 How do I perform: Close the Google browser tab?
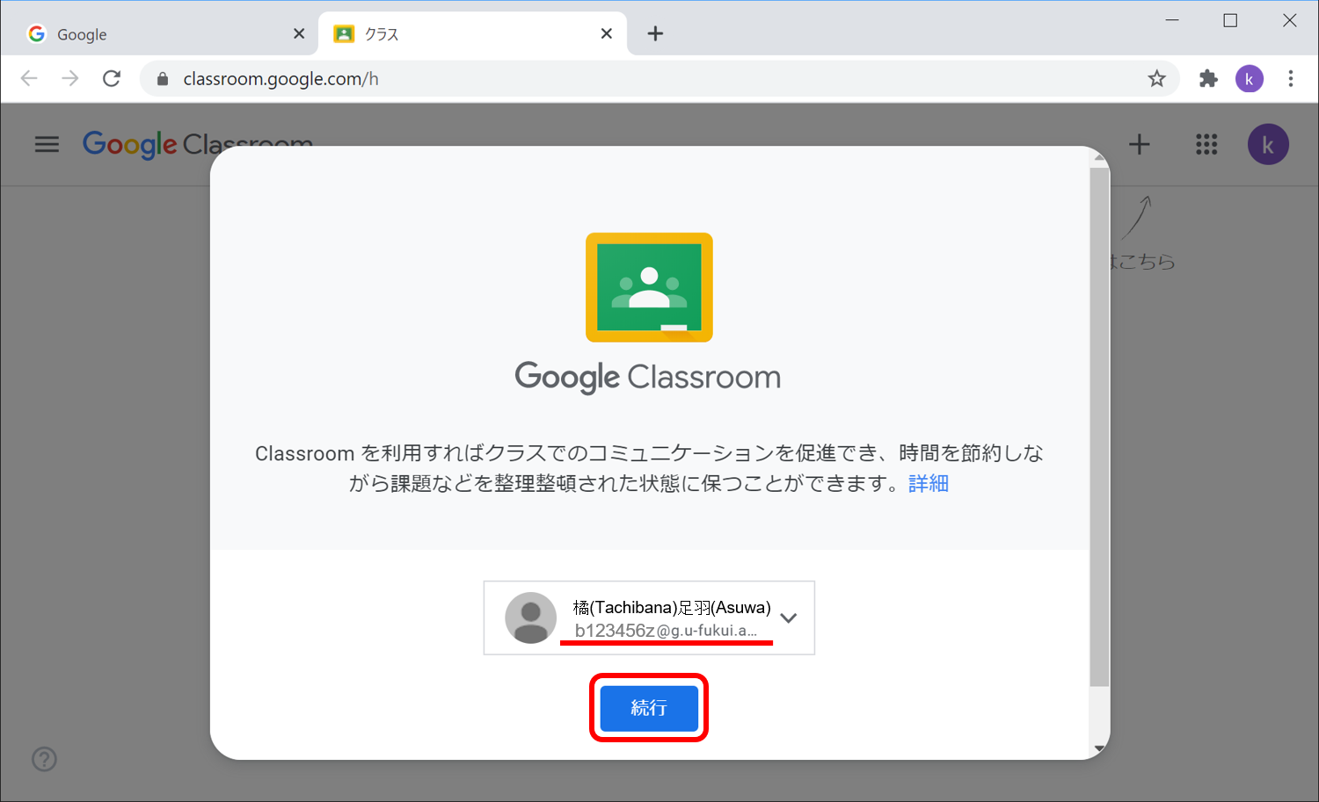point(299,33)
